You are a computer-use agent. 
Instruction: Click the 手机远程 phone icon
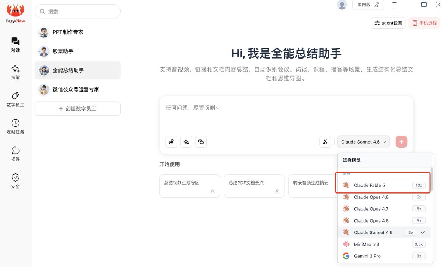tap(414, 23)
